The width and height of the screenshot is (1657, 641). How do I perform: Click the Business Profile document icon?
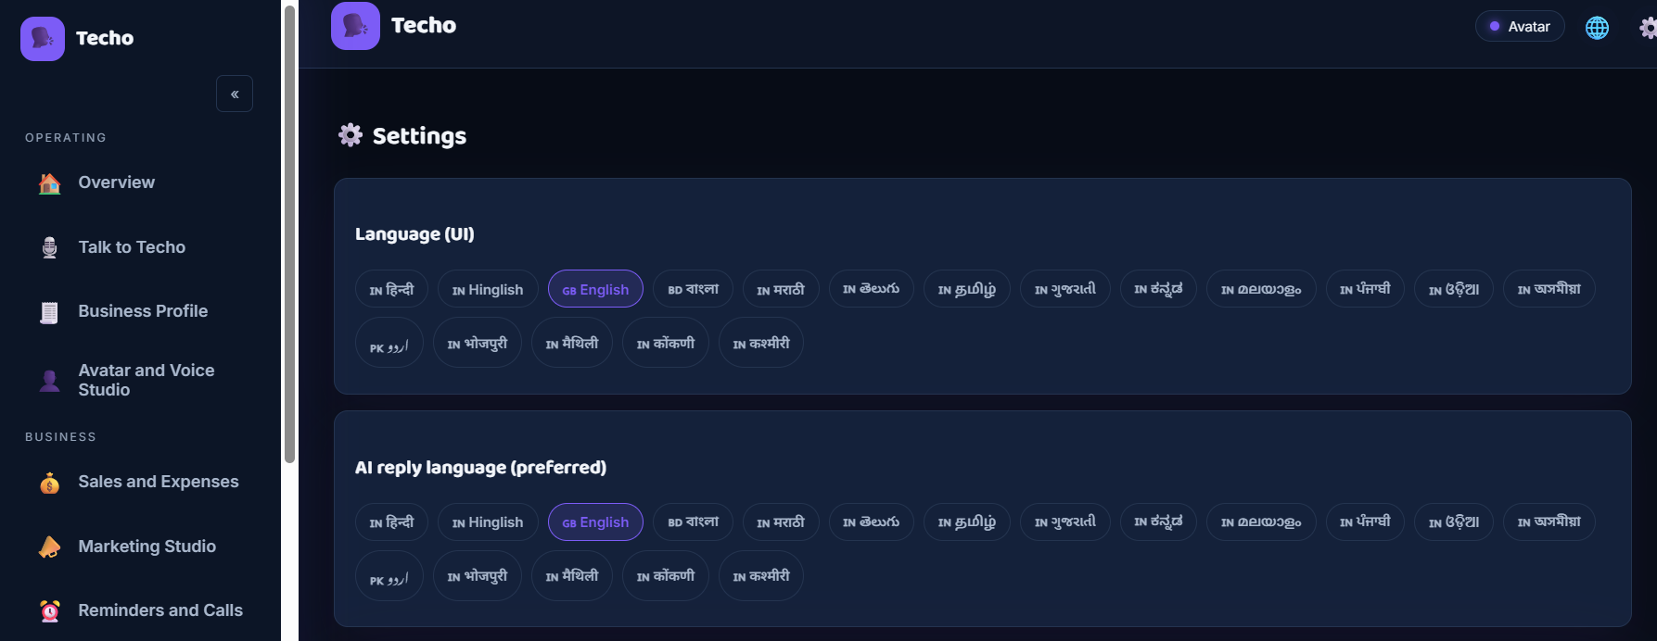coord(50,312)
